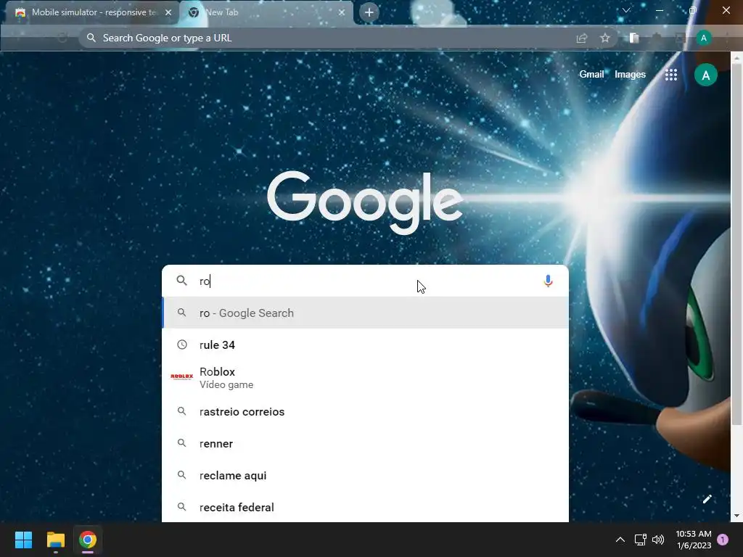This screenshot has height=557, width=743.
Task: Click the clock icon beside rule 34
Action: pyautogui.click(x=182, y=344)
